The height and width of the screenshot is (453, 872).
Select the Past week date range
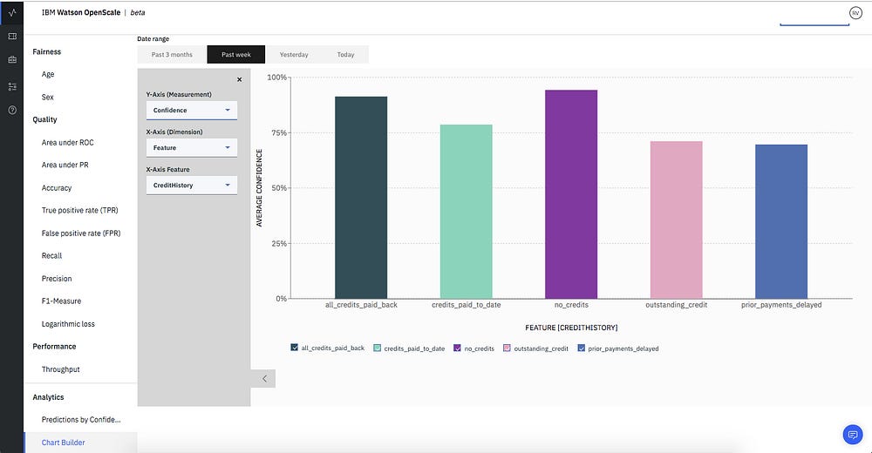tap(235, 55)
